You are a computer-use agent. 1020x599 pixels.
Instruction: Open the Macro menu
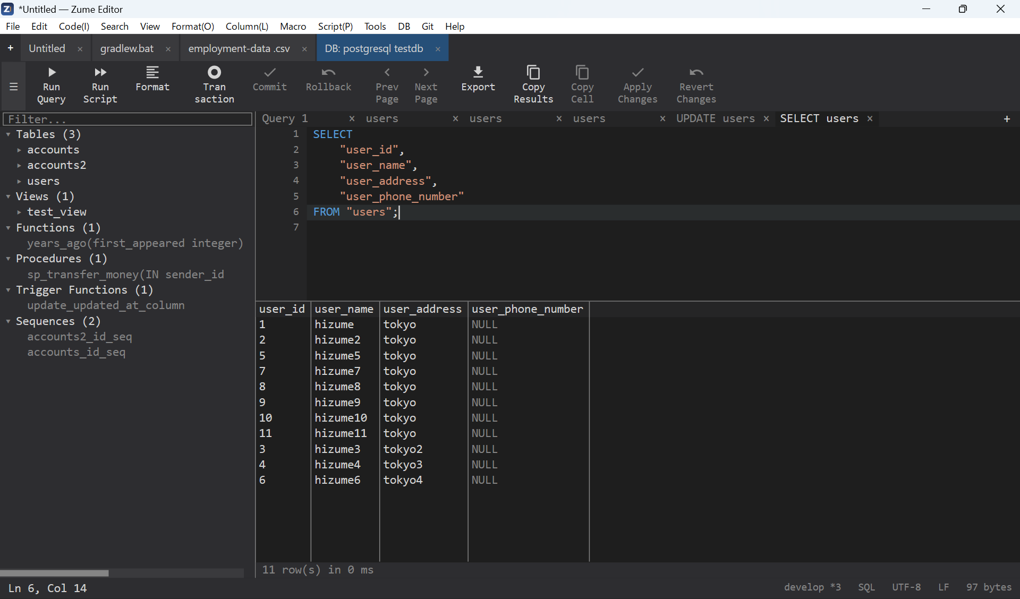293,26
